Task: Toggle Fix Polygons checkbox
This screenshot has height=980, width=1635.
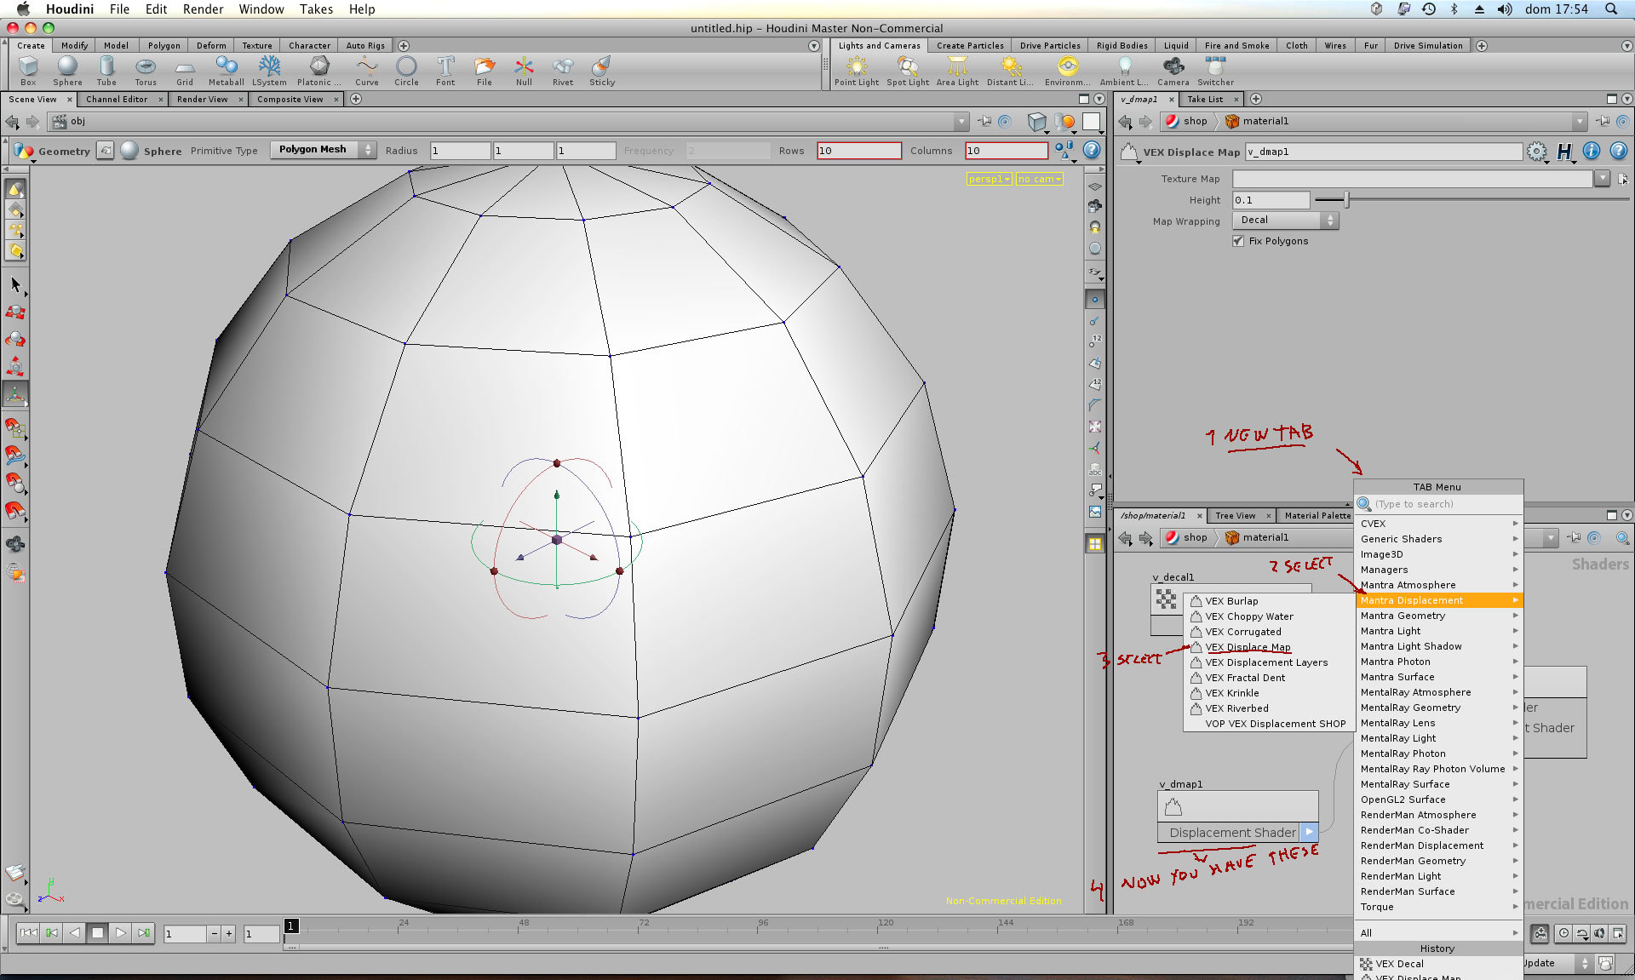Action: [x=1238, y=241]
